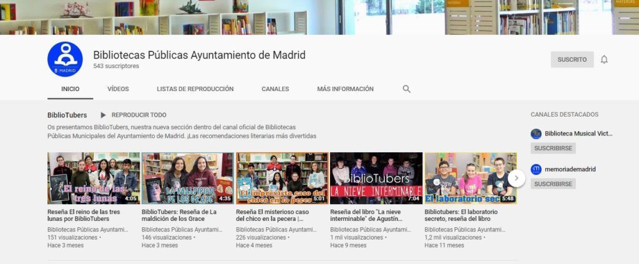
Task: Open La nieve interminable thumbnail
Action: click(376, 178)
